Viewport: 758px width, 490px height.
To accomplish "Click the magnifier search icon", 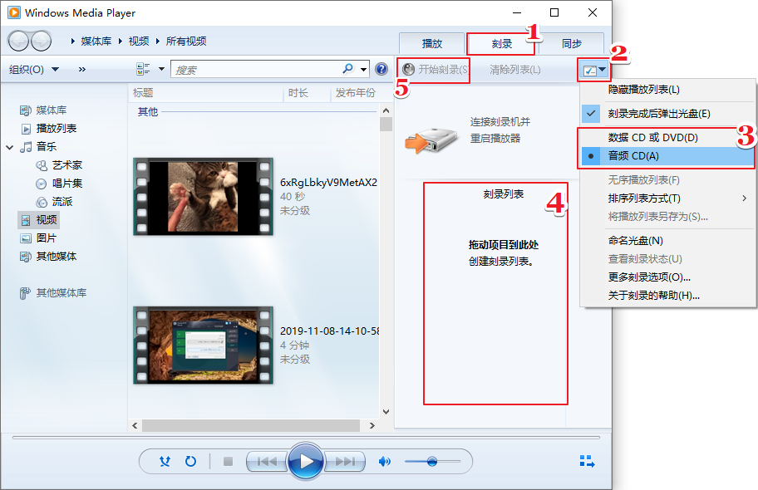I will pyautogui.click(x=347, y=69).
